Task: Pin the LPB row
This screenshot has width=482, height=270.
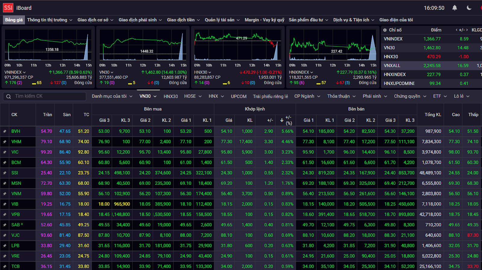Action: (x=5, y=246)
